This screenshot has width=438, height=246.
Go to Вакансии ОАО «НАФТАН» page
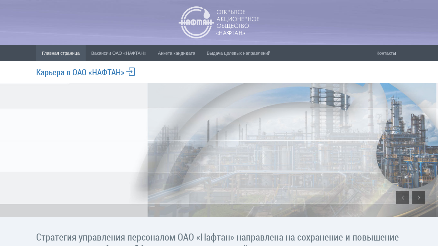119,53
